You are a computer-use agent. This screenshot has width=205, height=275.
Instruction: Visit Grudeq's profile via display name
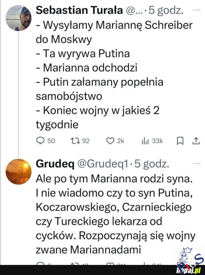55,164
